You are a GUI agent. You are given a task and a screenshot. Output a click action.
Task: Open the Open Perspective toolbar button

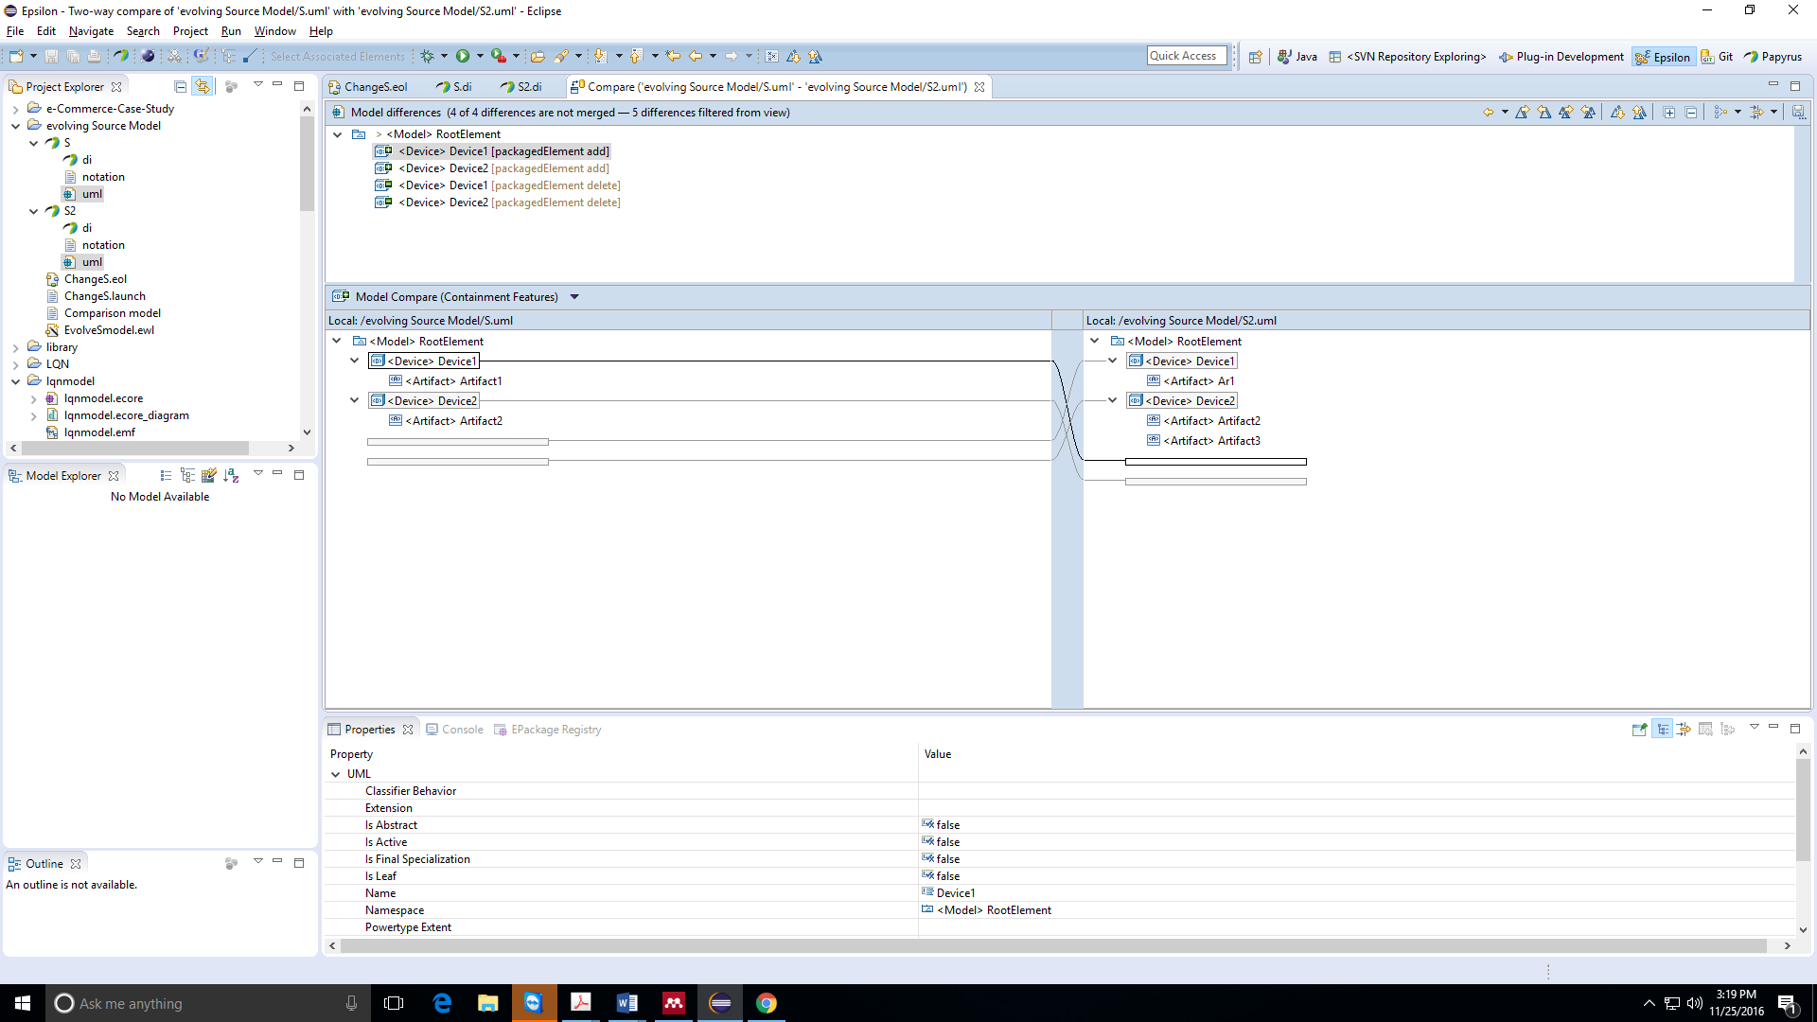click(x=1255, y=57)
